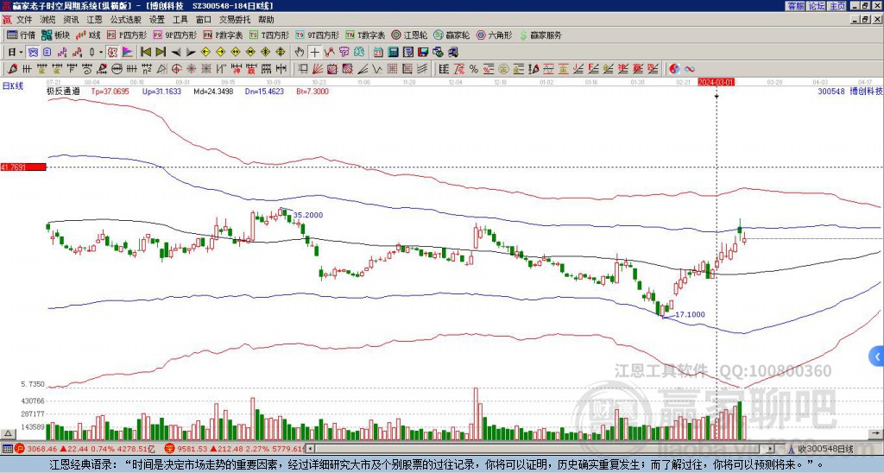Click the 日K线 label
Screen dimensions: 884x473
(13, 86)
